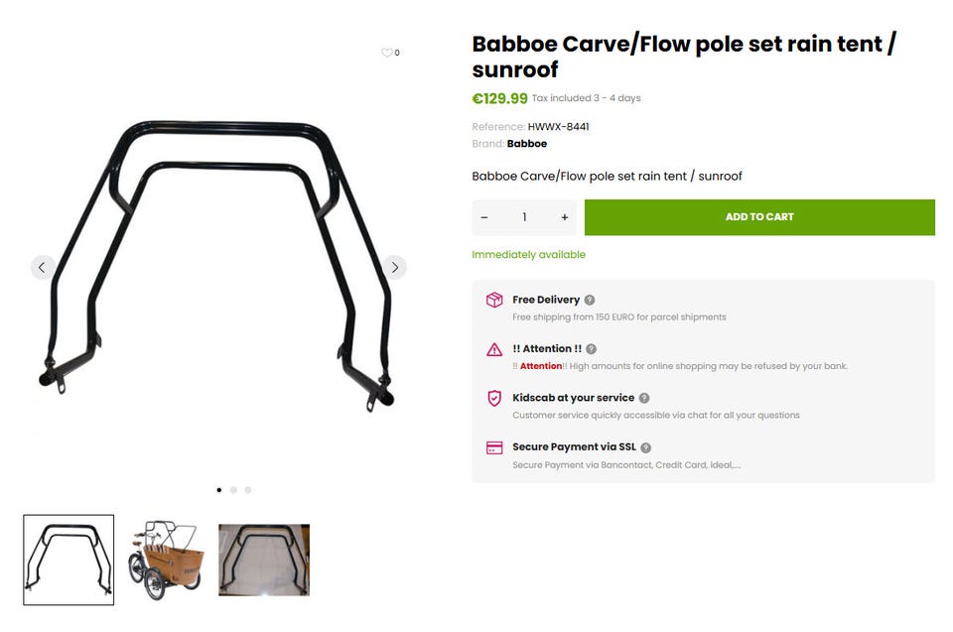The height and width of the screenshot is (632, 953).
Task: Show next product image with right arrow
Action: [395, 267]
